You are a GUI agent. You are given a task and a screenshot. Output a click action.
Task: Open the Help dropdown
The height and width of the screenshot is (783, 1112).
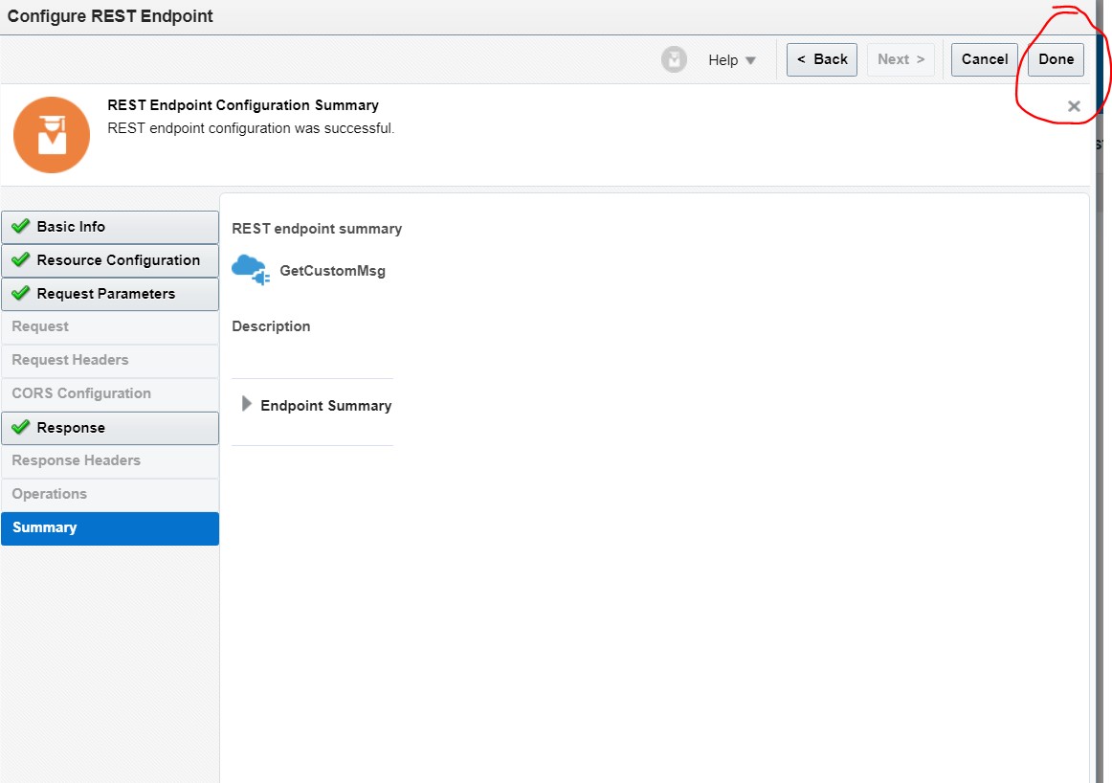(730, 59)
